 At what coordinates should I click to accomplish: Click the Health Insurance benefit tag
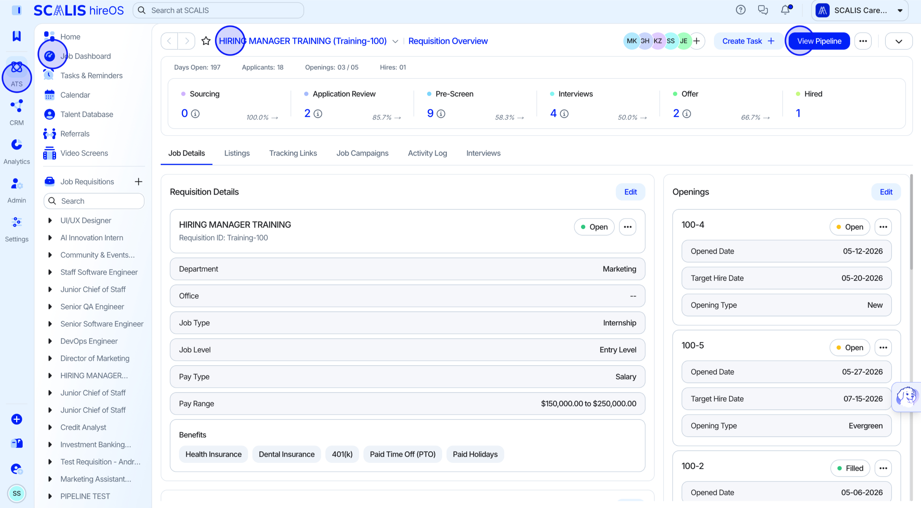tap(213, 454)
